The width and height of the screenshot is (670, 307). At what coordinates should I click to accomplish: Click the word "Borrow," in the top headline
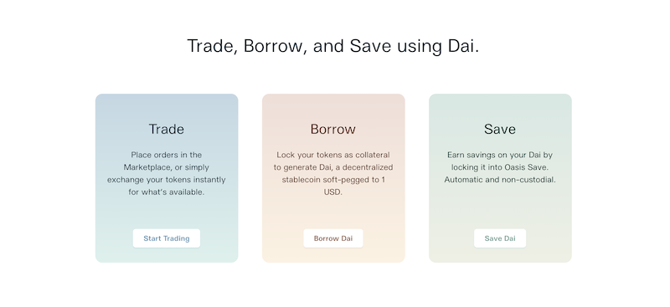(x=276, y=46)
